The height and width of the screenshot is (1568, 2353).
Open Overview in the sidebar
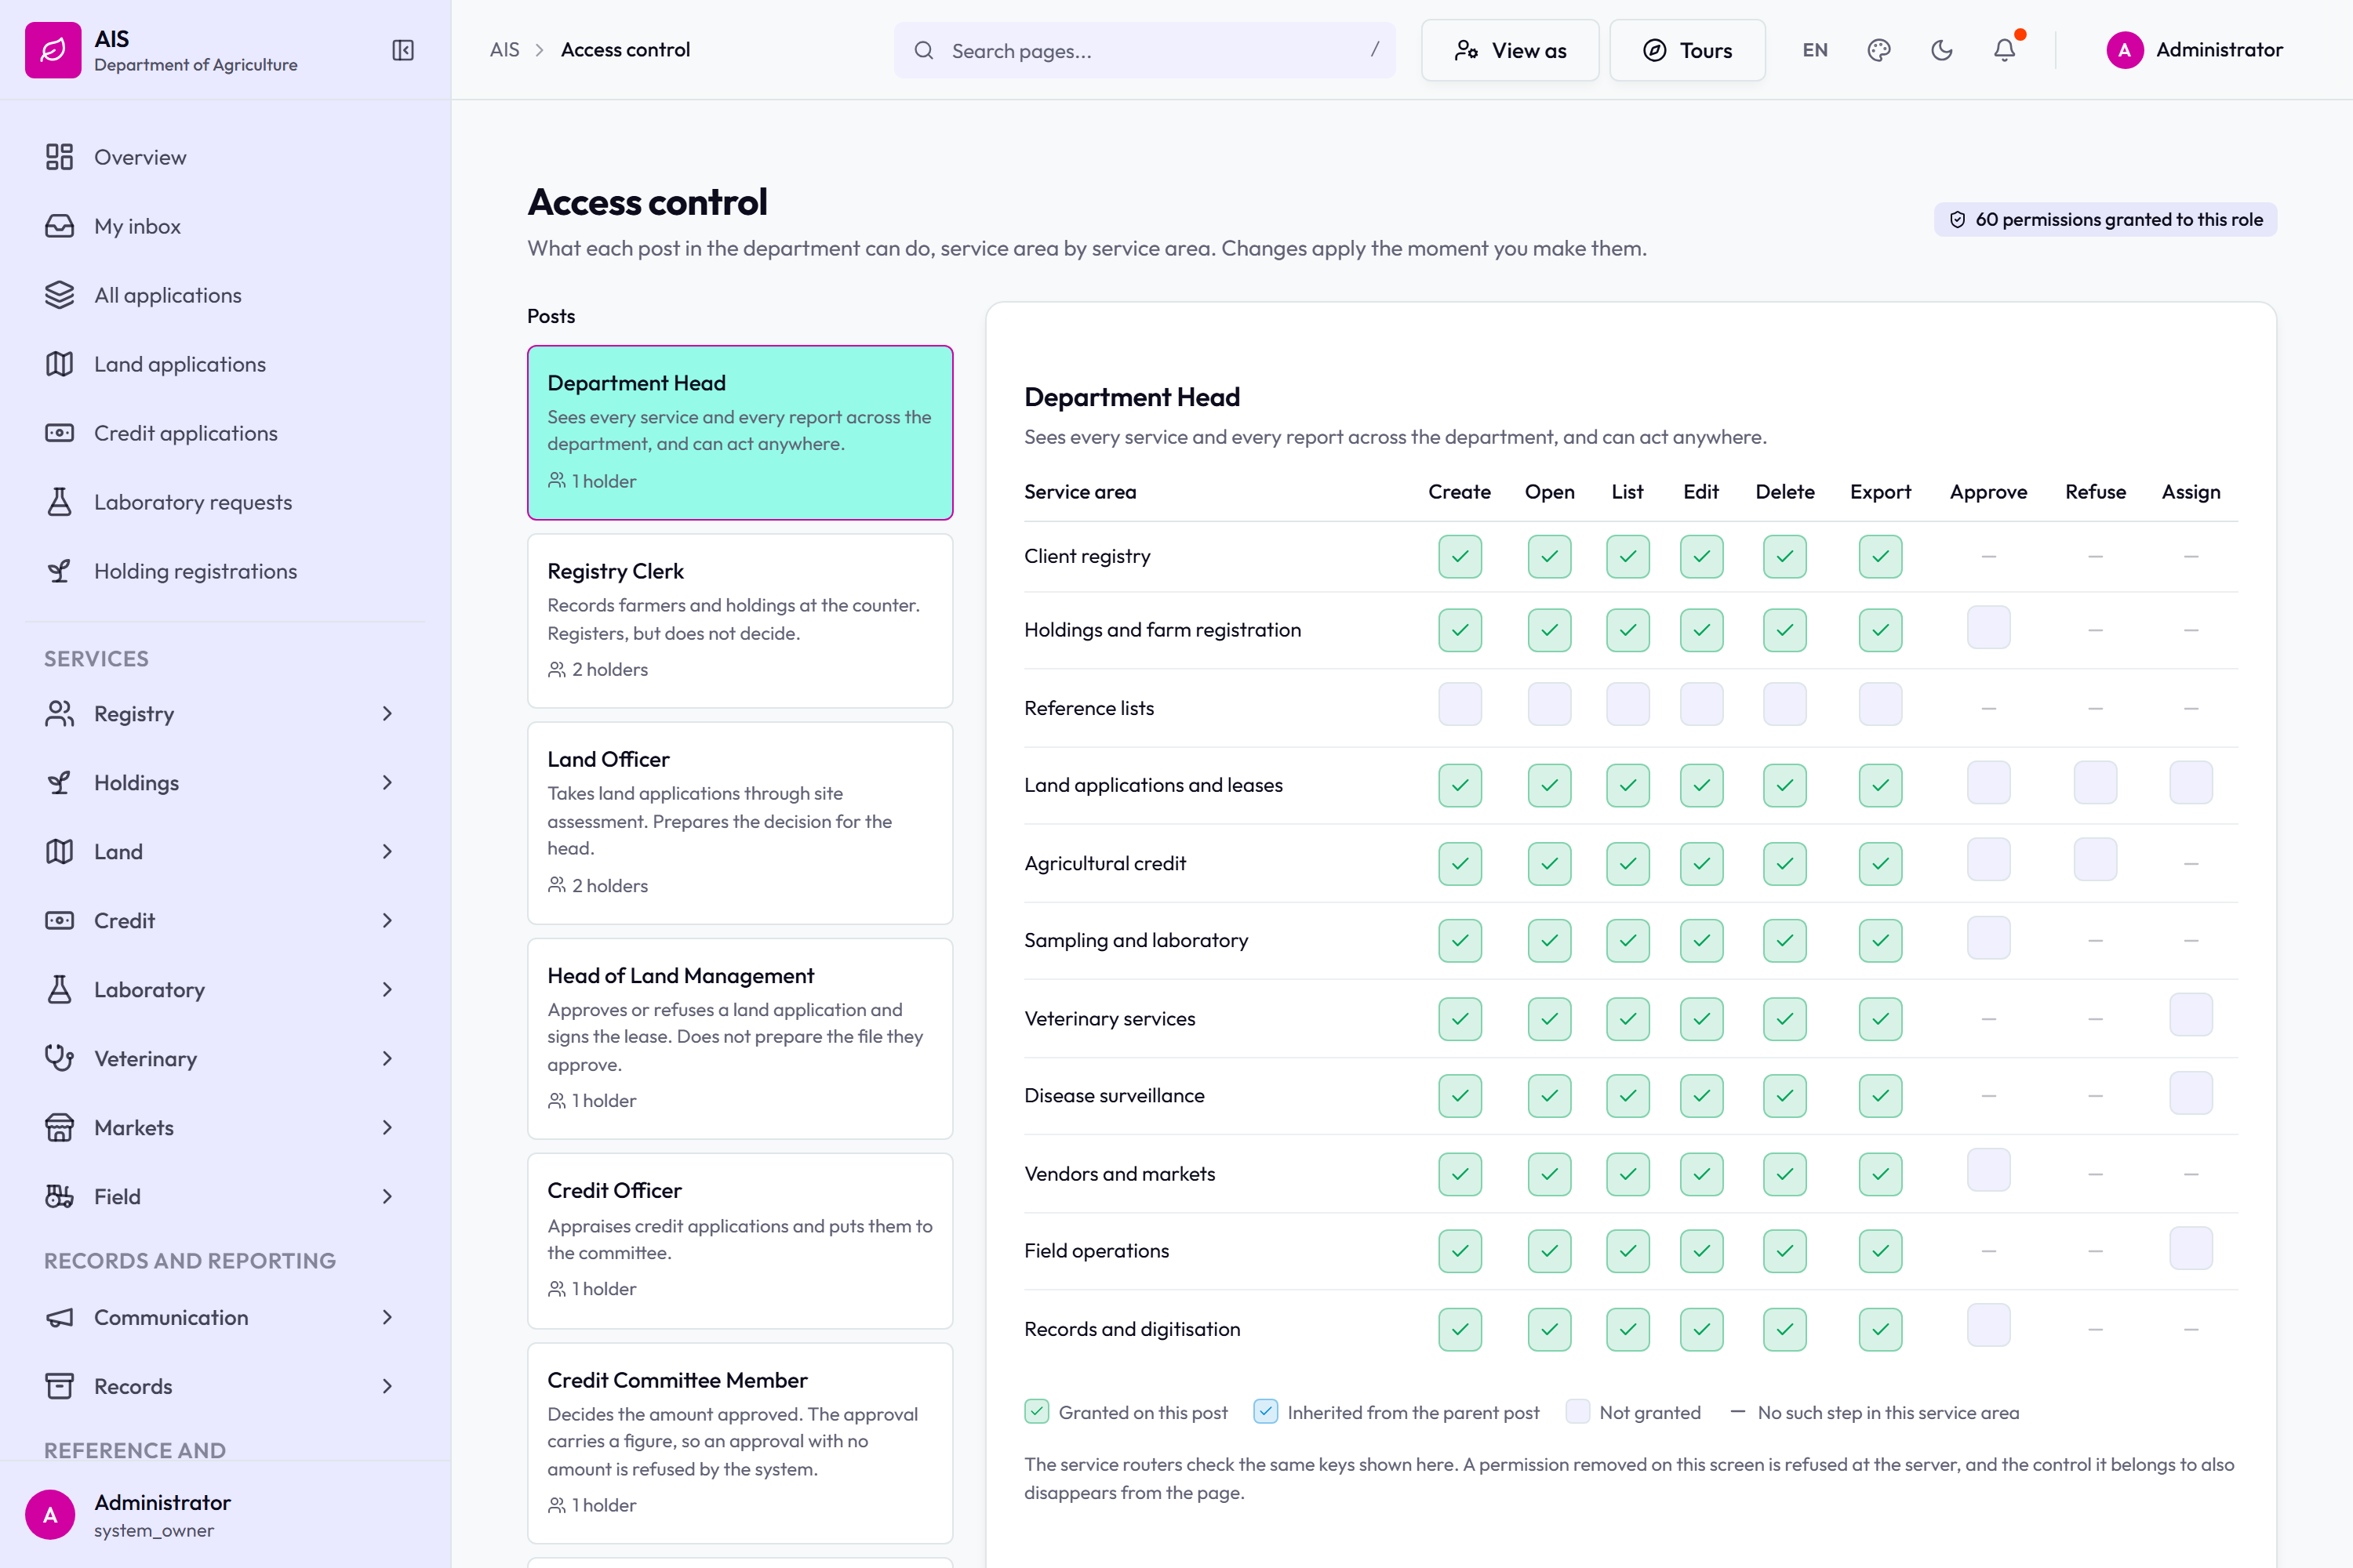[x=225, y=157]
